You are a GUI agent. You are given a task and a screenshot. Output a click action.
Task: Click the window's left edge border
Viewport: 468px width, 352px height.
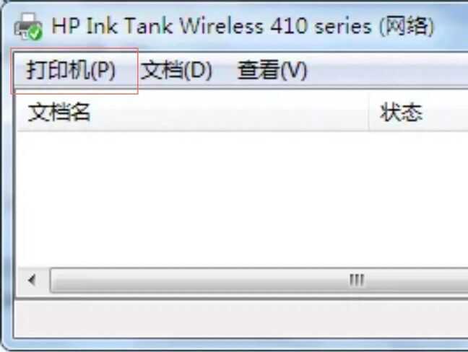pyautogui.click(x=6, y=194)
